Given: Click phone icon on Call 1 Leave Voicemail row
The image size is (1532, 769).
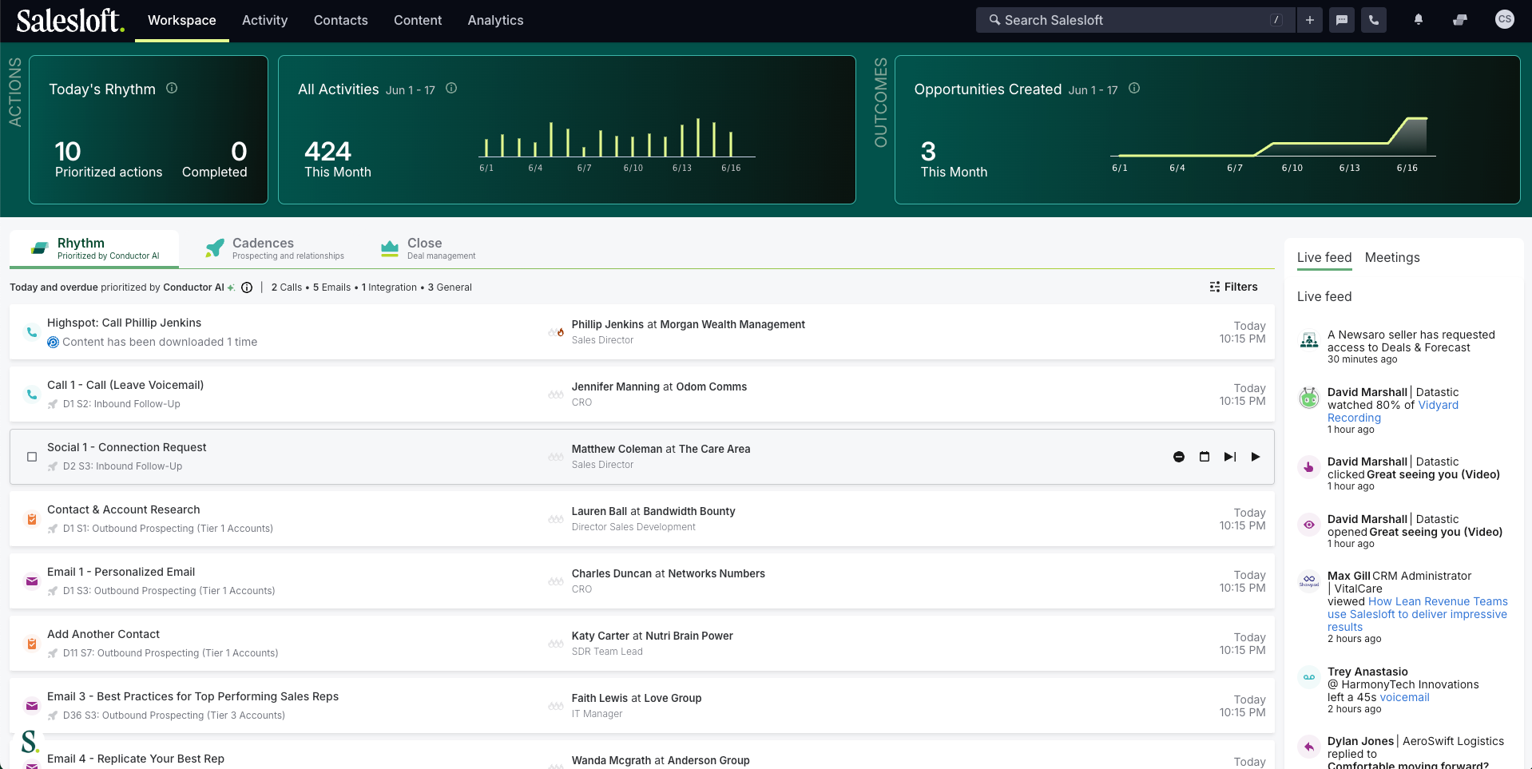Looking at the screenshot, I should click(32, 394).
